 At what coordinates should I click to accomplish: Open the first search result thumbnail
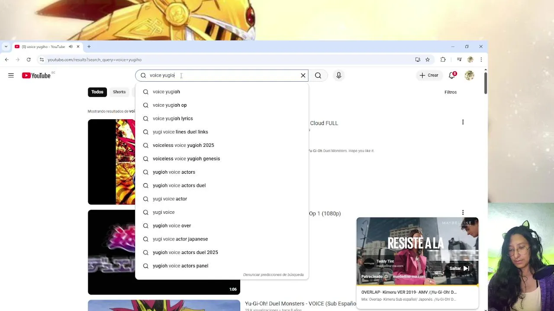pyautogui.click(x=112, y=162)
